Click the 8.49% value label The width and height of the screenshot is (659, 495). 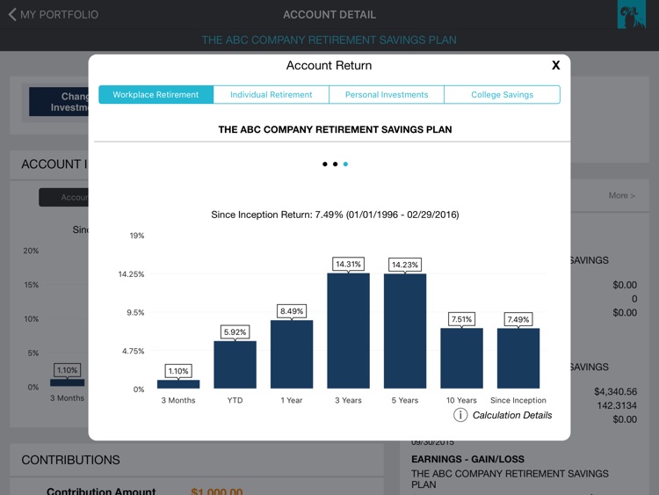[292, 311]
